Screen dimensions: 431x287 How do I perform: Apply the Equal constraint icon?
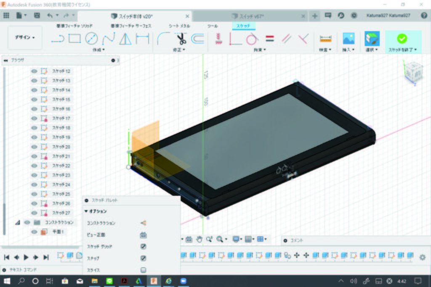[270, 39]
